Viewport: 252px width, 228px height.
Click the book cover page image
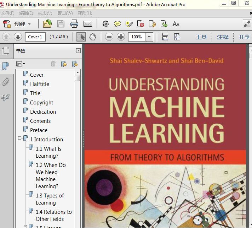pyautogui.click(x=165, y=136)
